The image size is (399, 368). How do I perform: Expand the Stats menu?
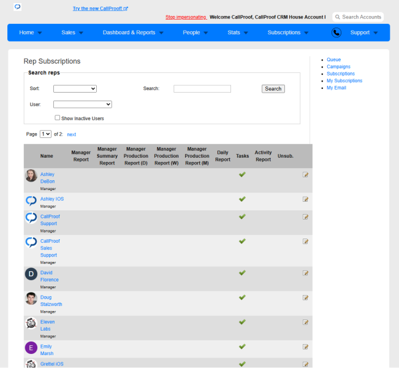coord(238,33)
